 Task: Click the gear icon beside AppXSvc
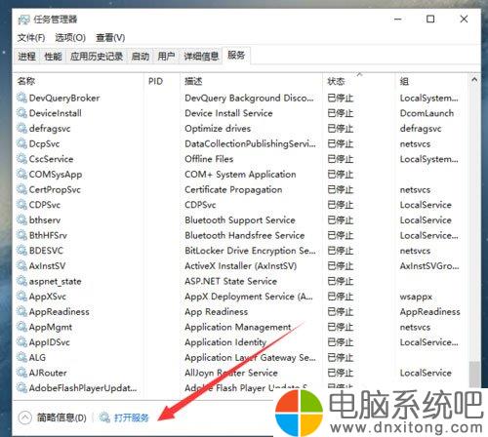22,296
